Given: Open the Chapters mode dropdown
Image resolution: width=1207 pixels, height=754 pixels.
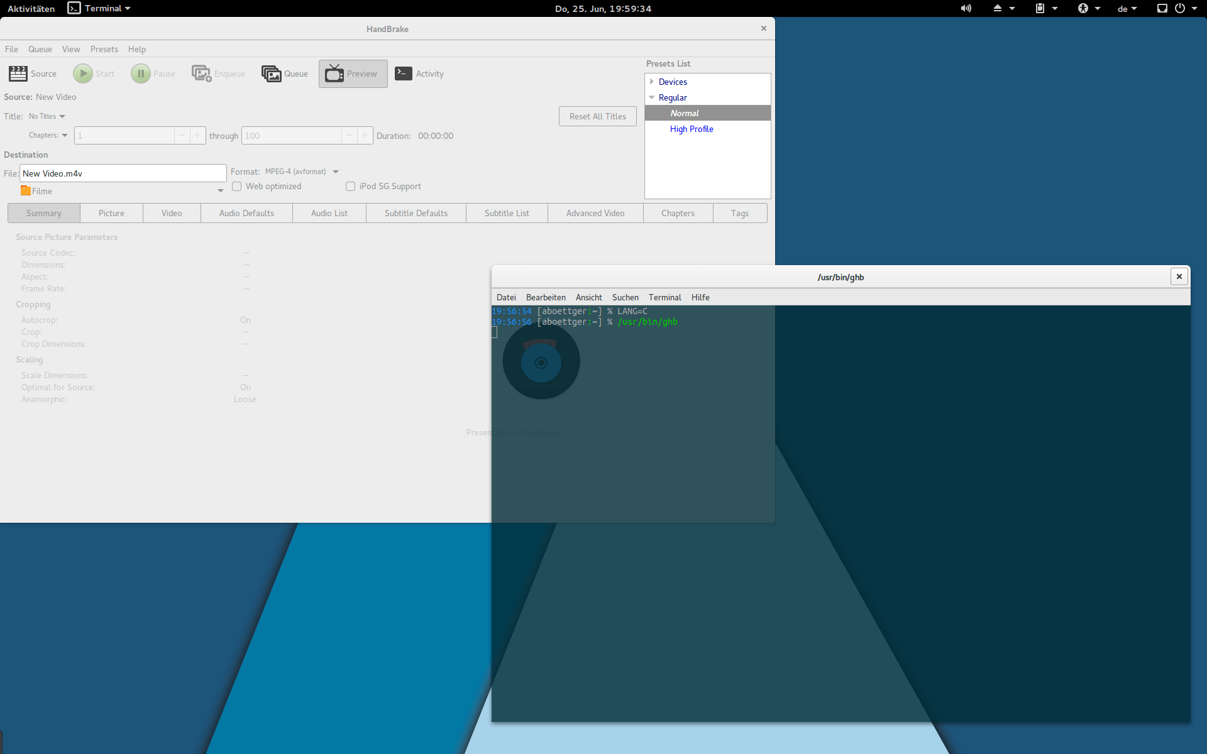Looking at the screenshot, I should [x=48, y=135].
